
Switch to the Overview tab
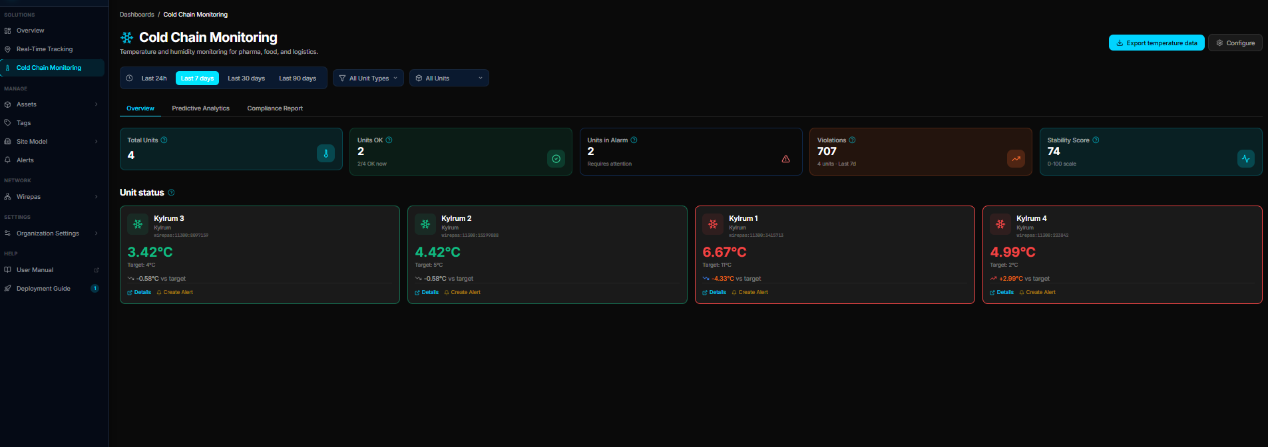click(140, 108)
